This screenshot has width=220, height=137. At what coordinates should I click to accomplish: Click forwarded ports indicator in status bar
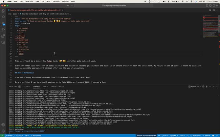click(x=27, y=136)
